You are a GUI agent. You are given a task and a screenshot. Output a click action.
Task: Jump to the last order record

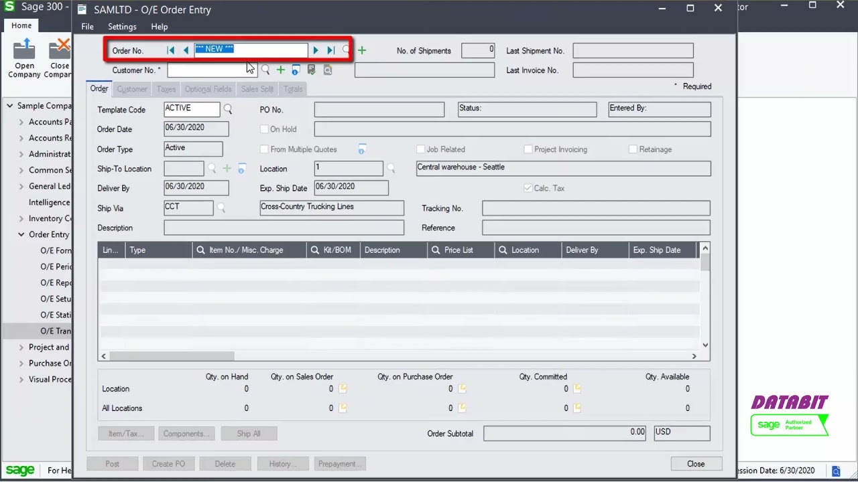point(330,50)
